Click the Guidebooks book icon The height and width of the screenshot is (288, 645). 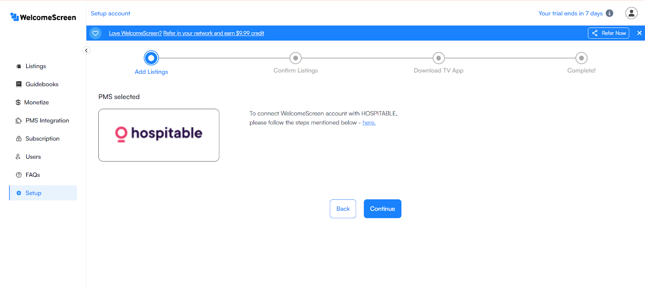(19, 84)
